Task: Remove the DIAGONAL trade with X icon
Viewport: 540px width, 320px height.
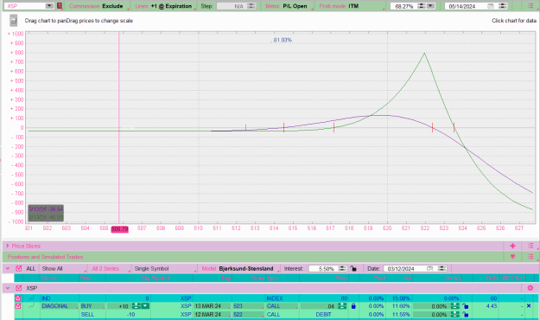Action: click(x=529, y=306)
